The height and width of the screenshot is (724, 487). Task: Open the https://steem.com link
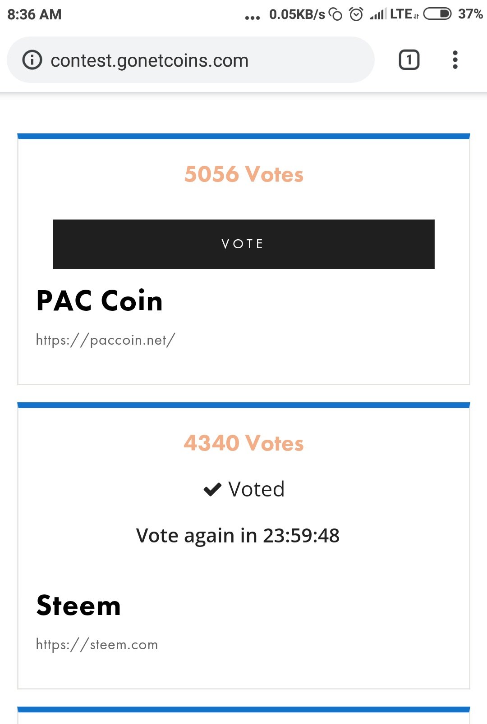[97, 644]
